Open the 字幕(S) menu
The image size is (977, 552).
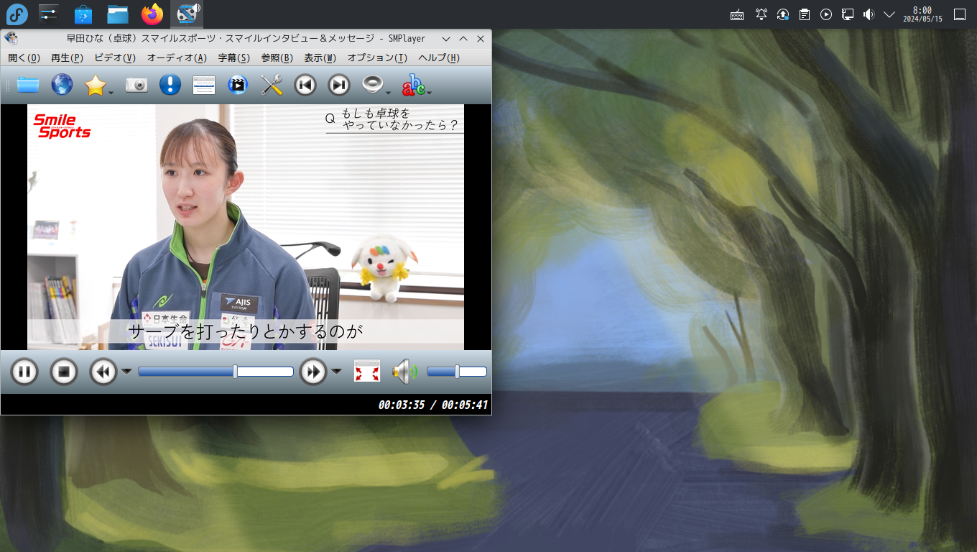(234, 58)
